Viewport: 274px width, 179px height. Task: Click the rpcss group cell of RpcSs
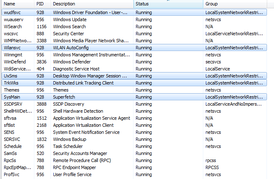coord(211,160)
